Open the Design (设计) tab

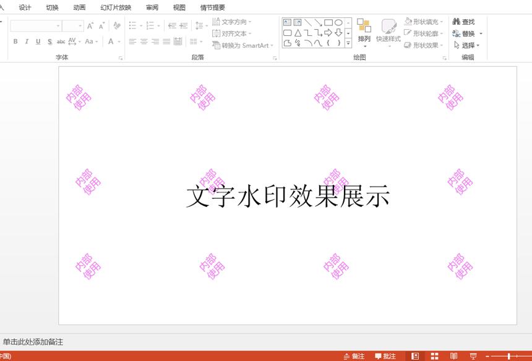point(25,7)
